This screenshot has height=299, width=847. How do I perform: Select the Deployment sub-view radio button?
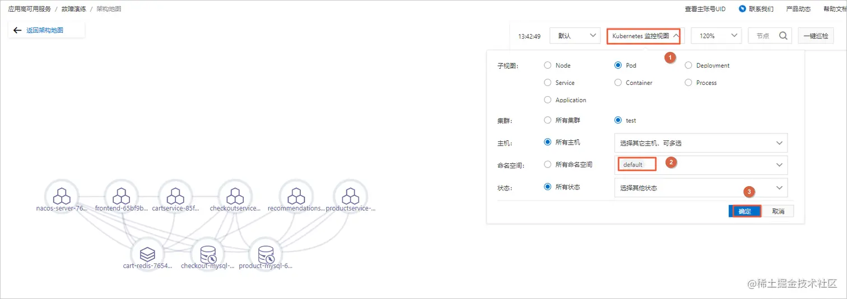[x=688, y=65]
